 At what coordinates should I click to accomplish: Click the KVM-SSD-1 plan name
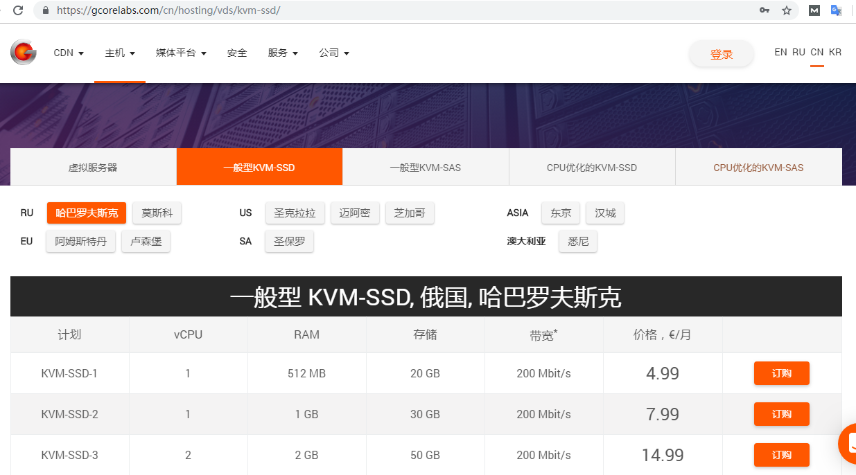(69, 373)
